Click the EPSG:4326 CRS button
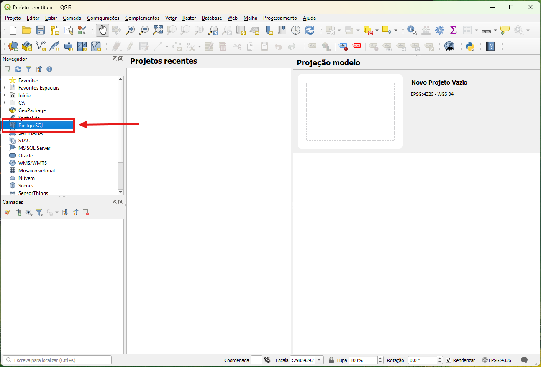Screen dimensions: 541x367 click(497, 360)
